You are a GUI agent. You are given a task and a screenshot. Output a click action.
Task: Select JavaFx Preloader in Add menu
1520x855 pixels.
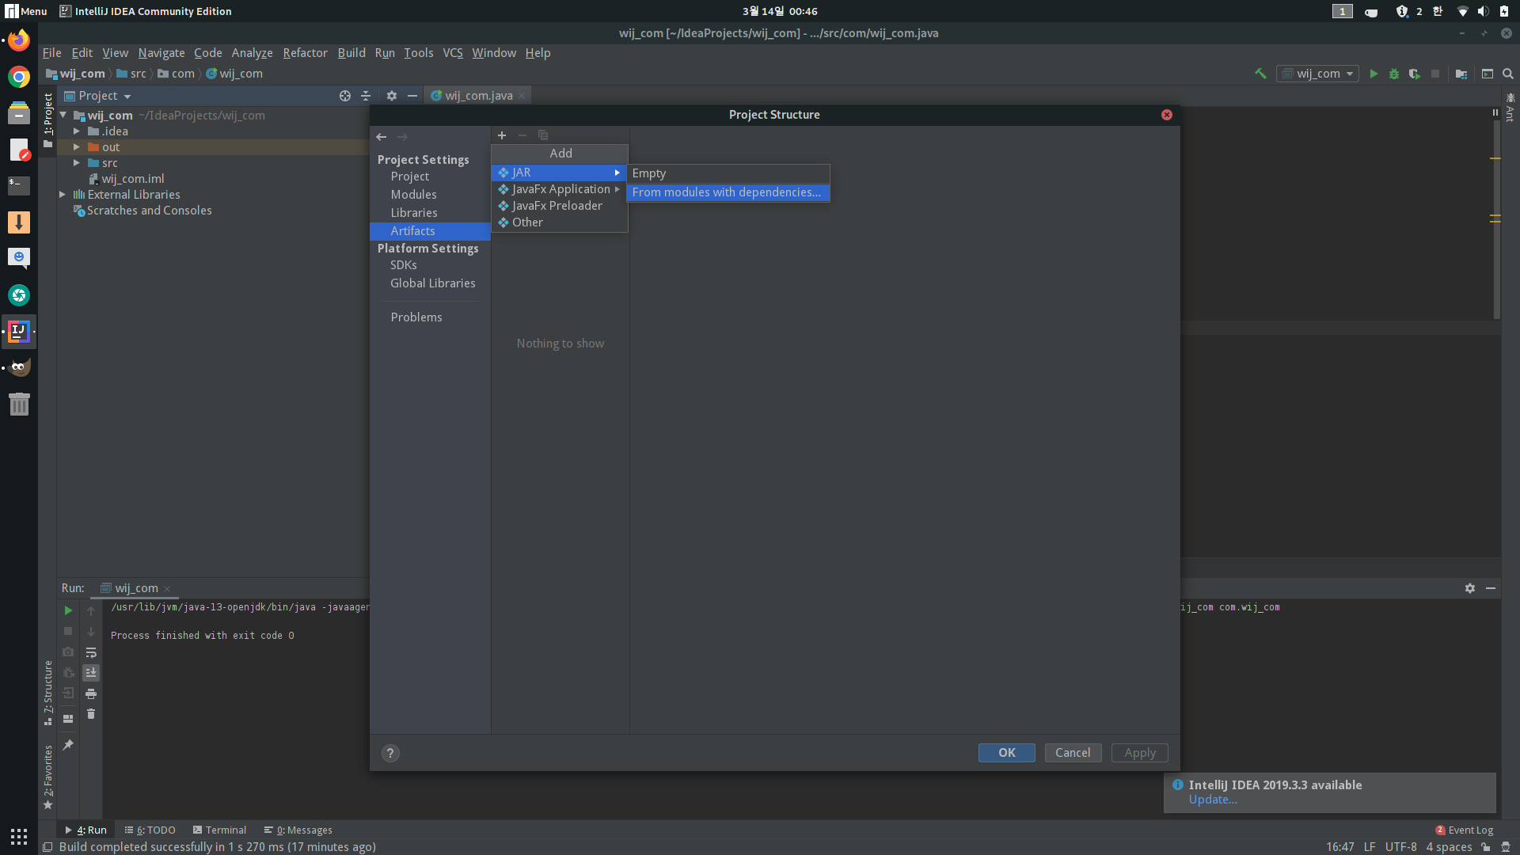pos(560,206)
